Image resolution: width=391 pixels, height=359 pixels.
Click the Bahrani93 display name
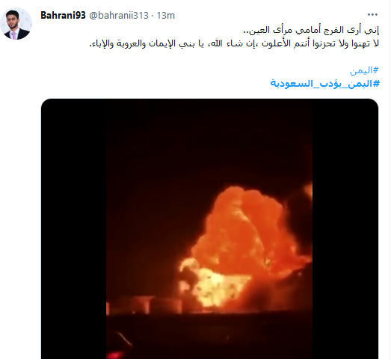[63, 16]
